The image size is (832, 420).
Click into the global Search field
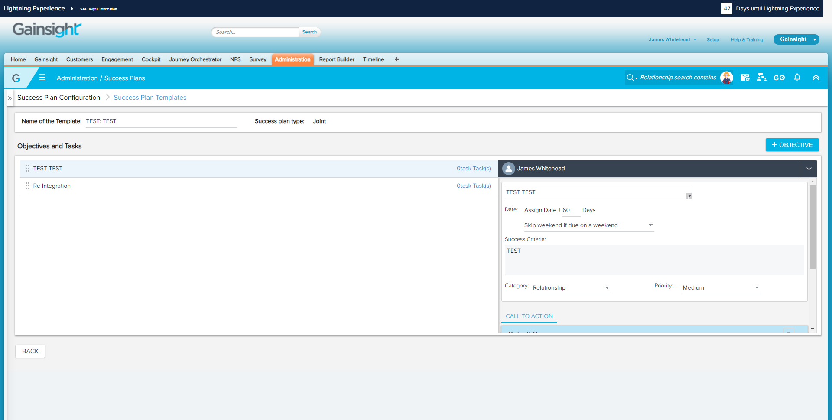click(256, 32)
